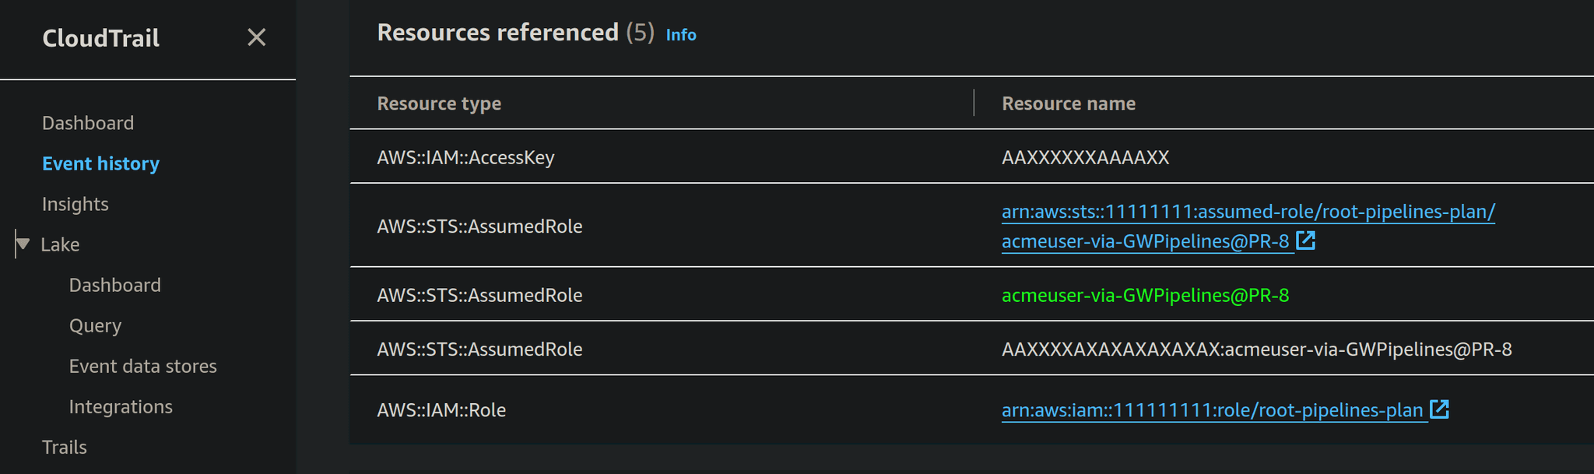
Task: Open Dashboard in the main navigation
Action: point(88,123)
